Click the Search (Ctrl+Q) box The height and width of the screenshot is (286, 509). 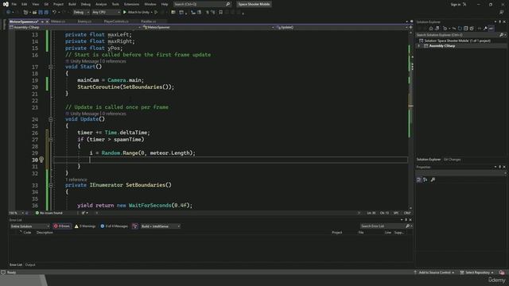click(x=202, y=4)
